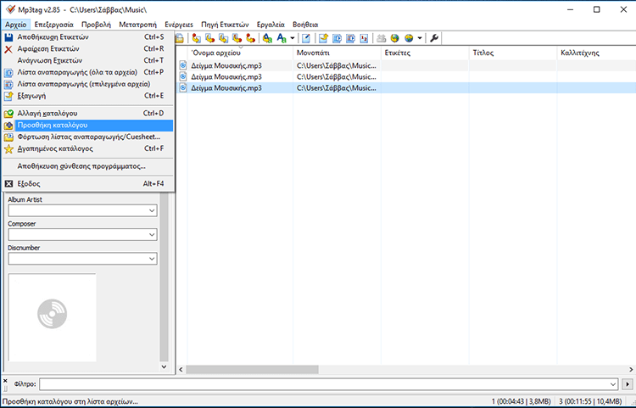Screen dimensions: 636x408
Task: Open Extended Tags editor icon
Action: [306, 38]
